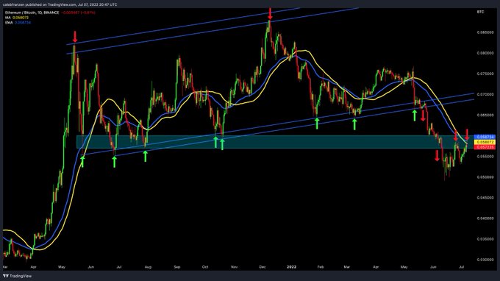The image size is (500, 281).
Task: Click the 0.085000 price axis label
Action: coord(485,32)
